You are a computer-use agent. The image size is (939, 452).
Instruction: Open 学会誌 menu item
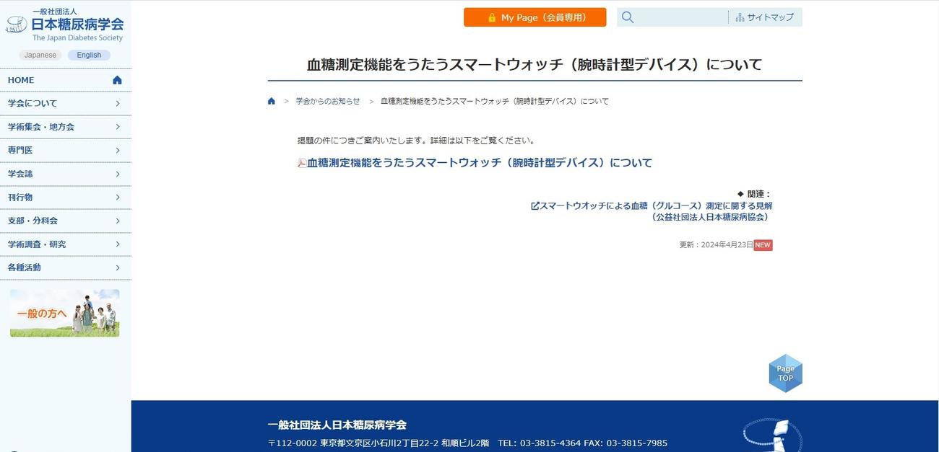[x=66, y=174]
